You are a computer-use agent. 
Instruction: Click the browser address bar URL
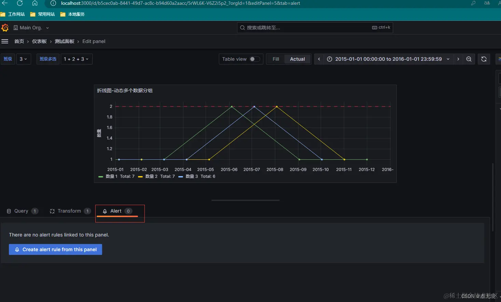(x=181, y=3)
